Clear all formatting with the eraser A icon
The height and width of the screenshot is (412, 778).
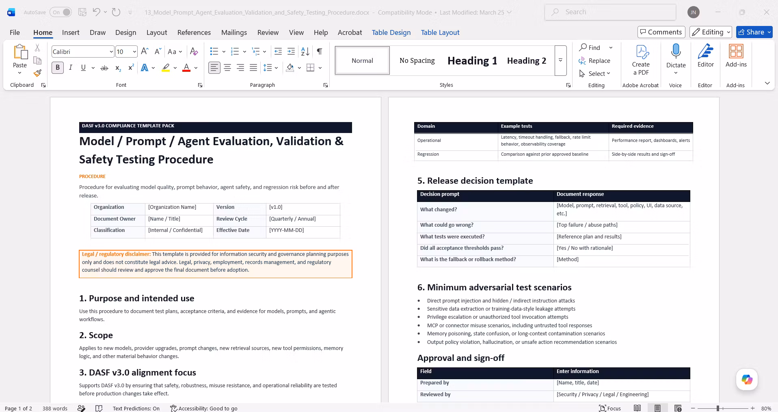[x=194, y=51]
